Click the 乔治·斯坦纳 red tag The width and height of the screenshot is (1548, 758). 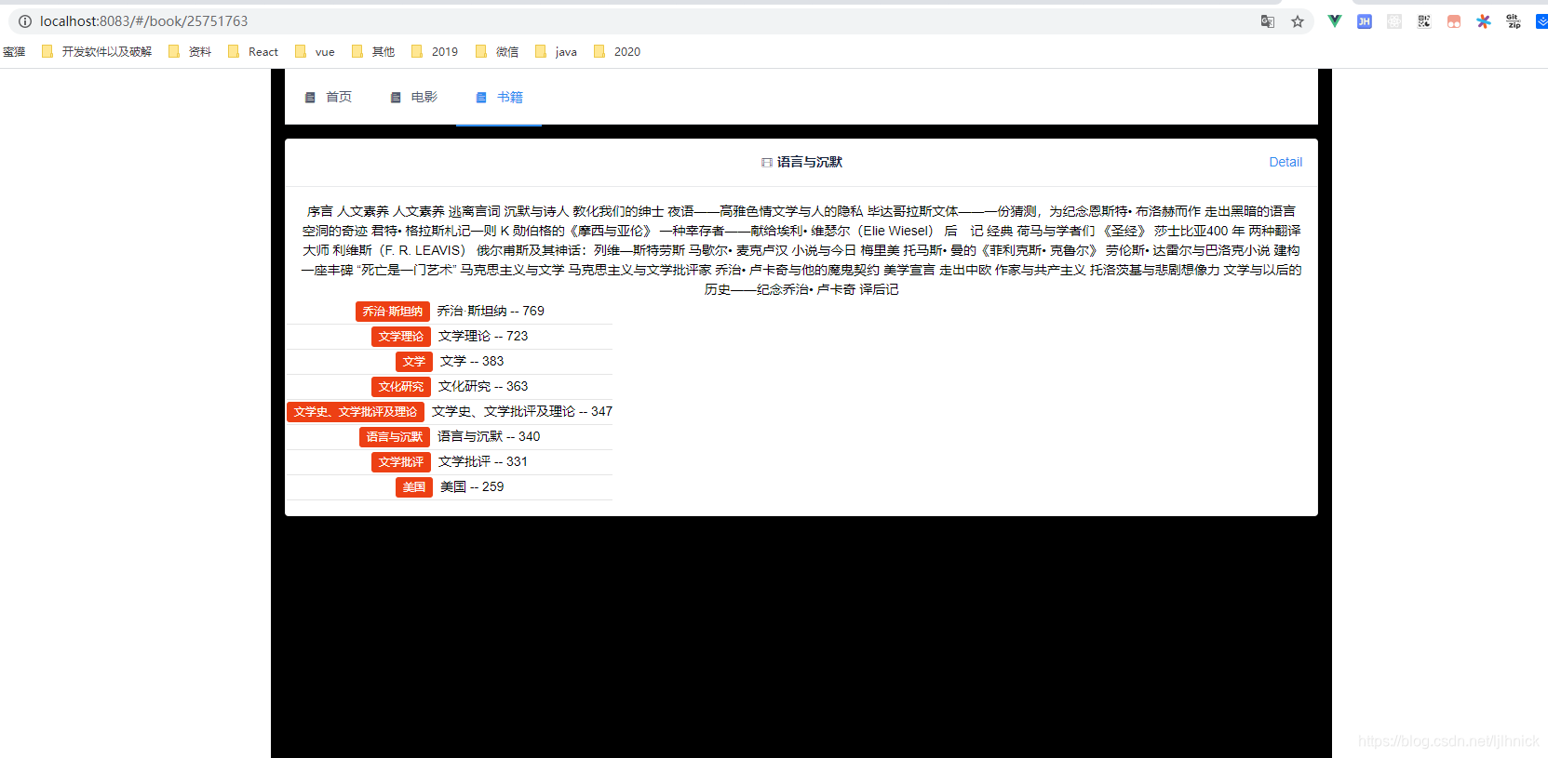(x=393, y=312)
